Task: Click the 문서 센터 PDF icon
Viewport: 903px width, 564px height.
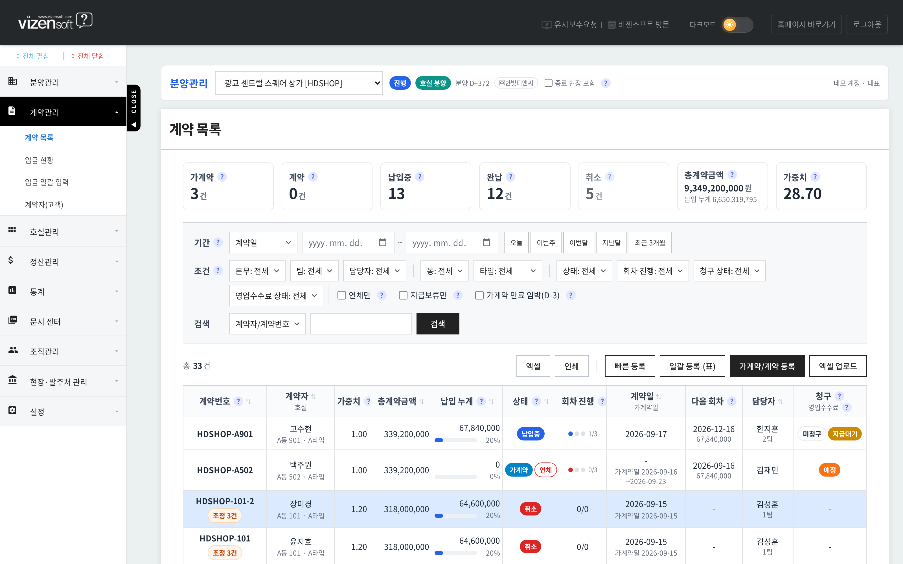Action: pos(13,320)
